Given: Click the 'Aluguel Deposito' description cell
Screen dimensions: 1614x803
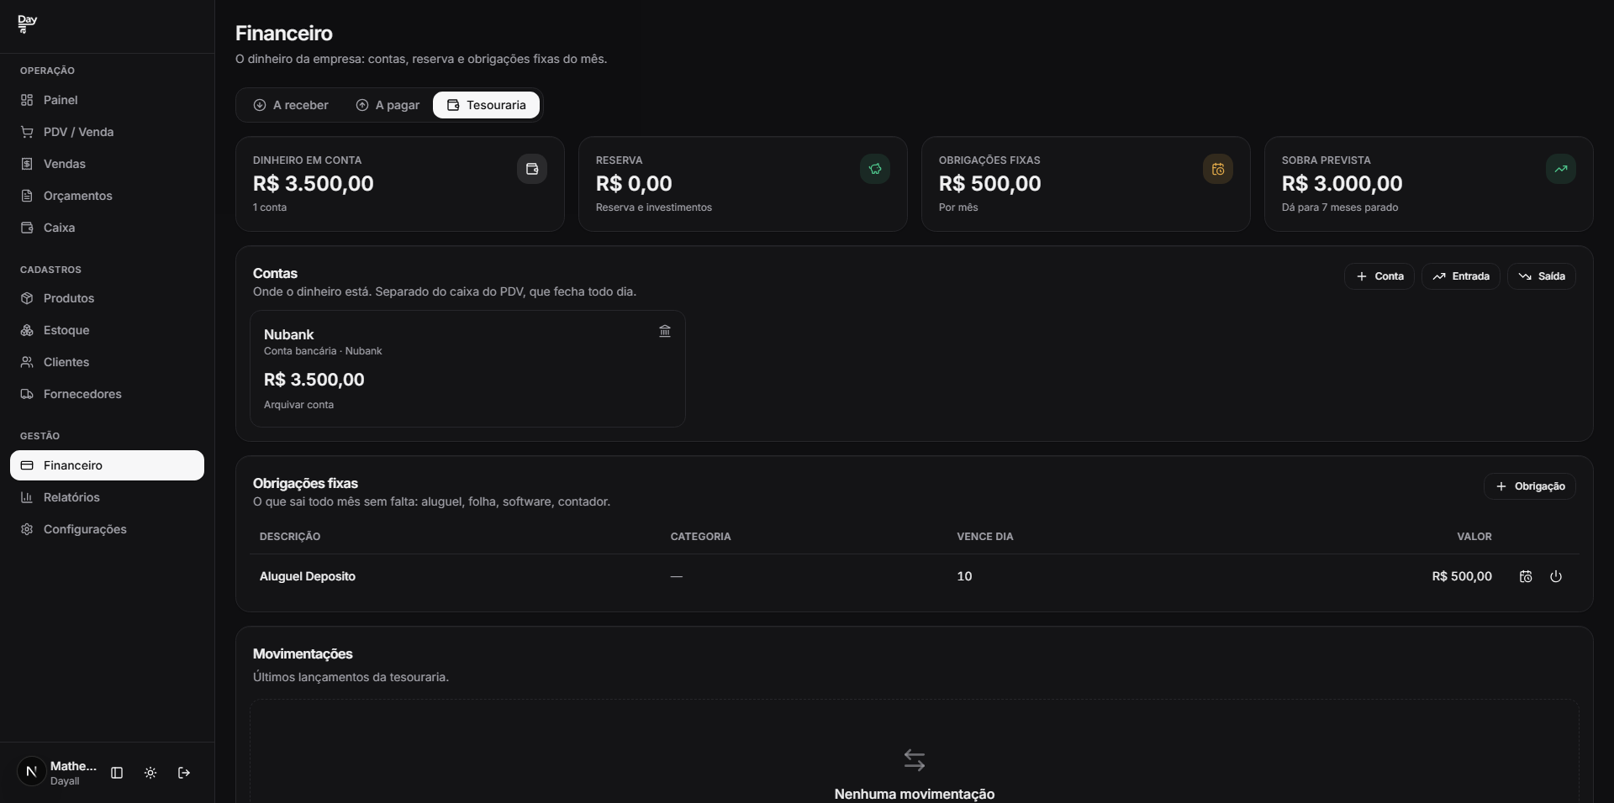Looking at the screenshot, I should click(308, 576).
